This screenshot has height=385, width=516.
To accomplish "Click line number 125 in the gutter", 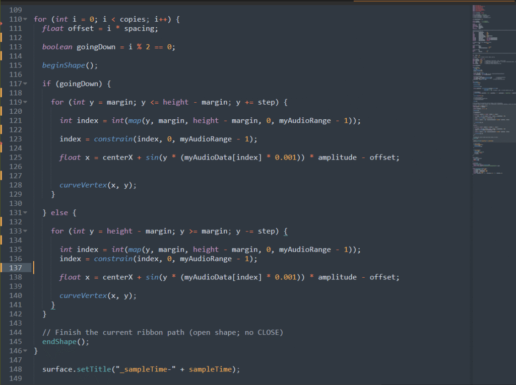I will tap(15, 158).
